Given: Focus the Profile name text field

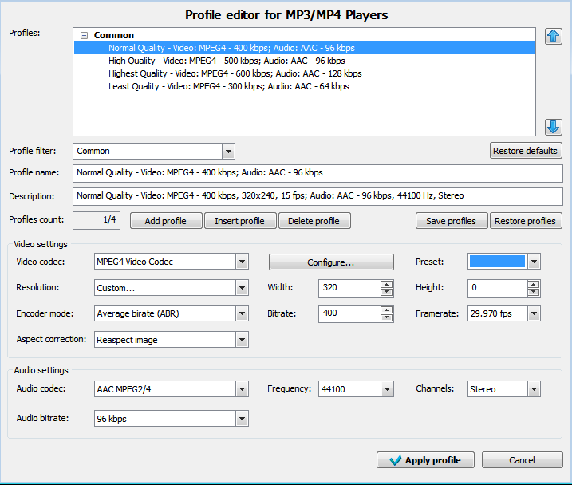Looking at the screenshot, I should [318, 173].
